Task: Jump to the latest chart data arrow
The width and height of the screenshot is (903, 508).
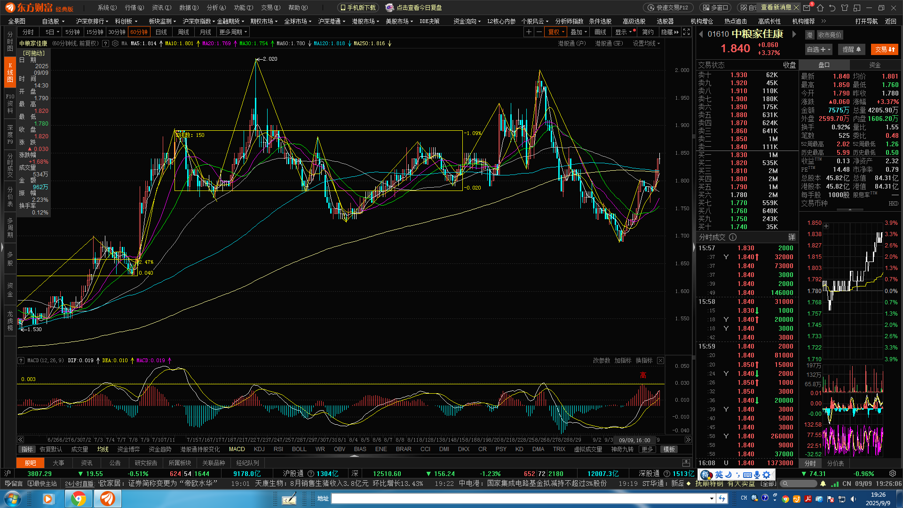Action: [688, 440]
